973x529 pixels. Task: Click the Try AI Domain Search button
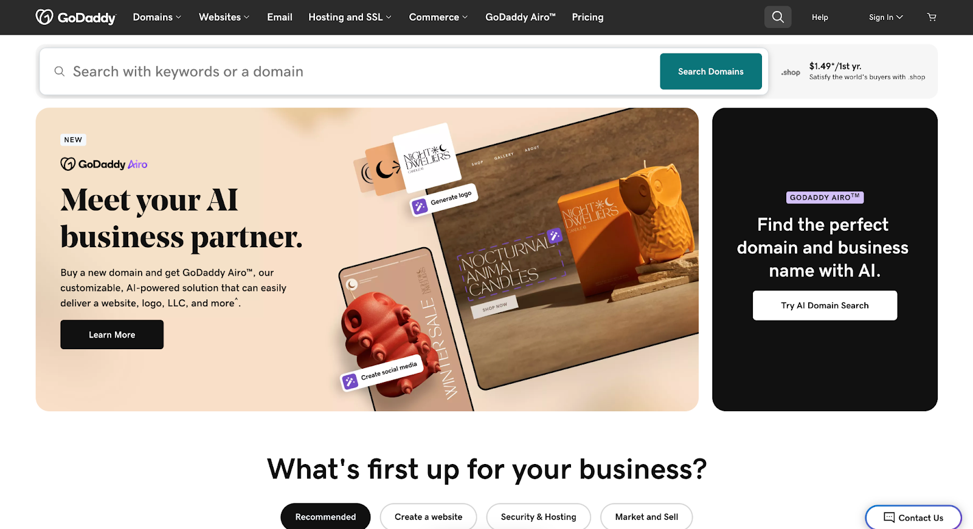pyautogui.click(x=825, y=305)
